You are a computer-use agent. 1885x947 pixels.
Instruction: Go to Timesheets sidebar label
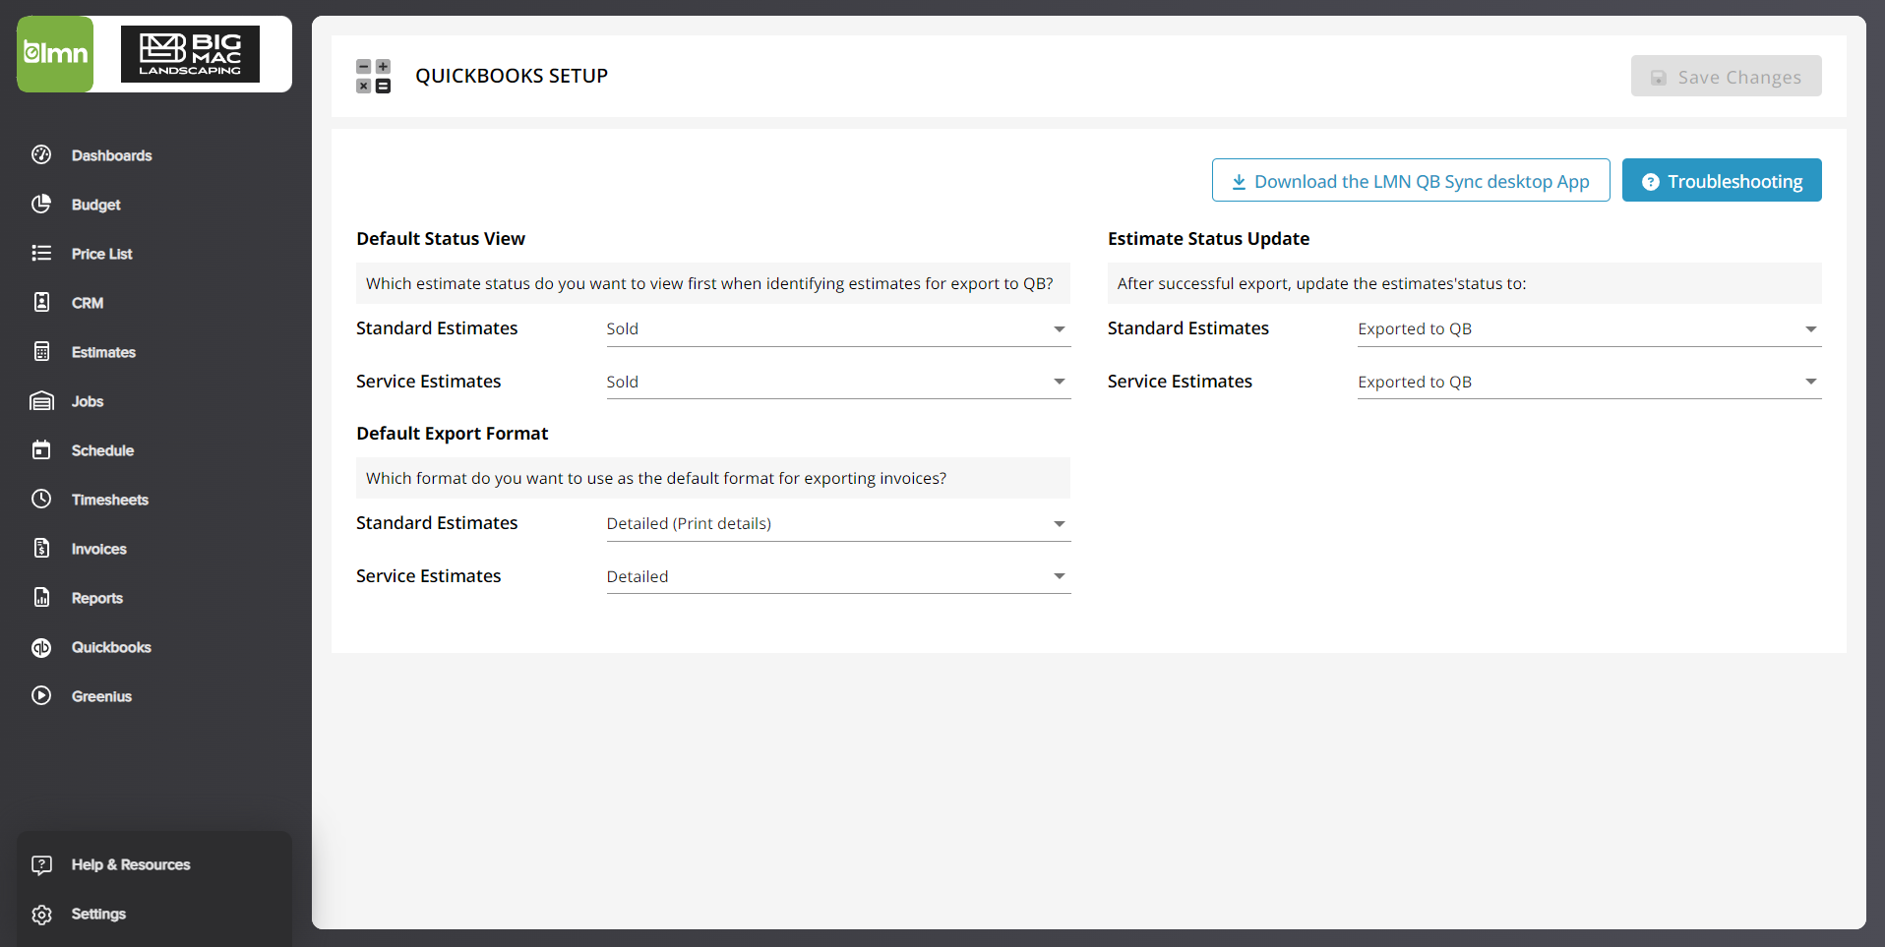click(110, 500)
